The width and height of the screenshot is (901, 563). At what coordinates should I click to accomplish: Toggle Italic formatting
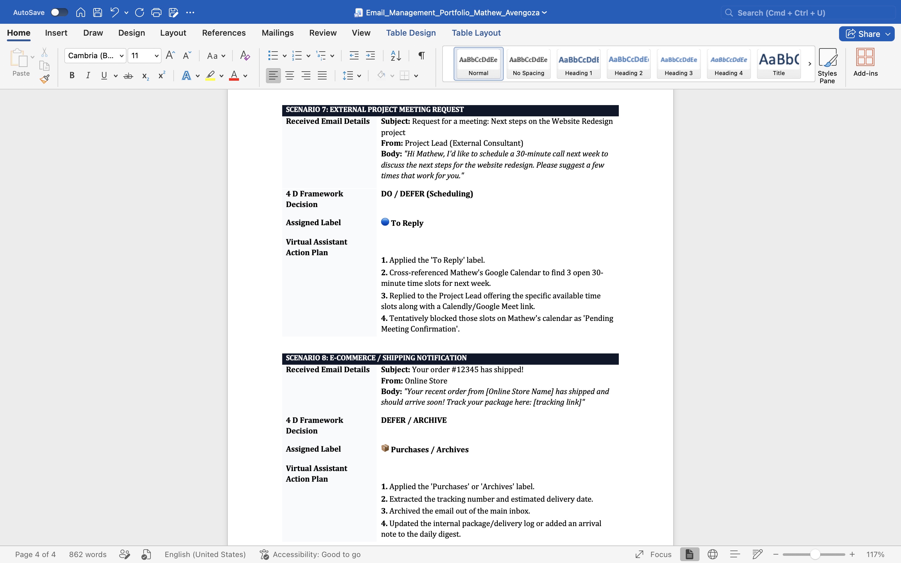pos(88,76)
